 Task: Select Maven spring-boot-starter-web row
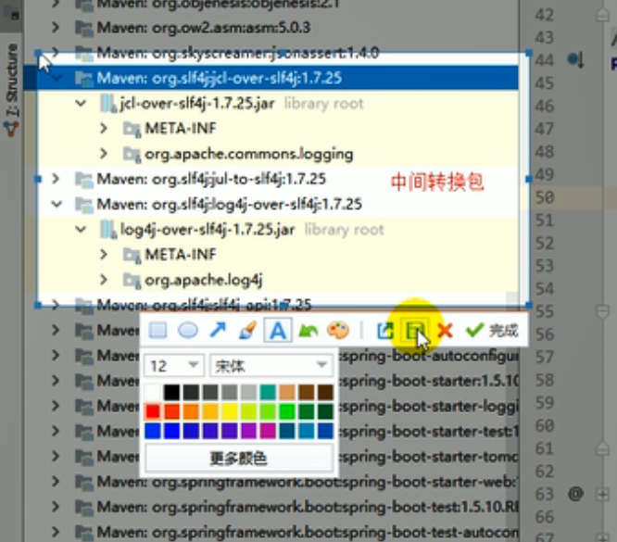pyautogui.click(x=297, y=482)
